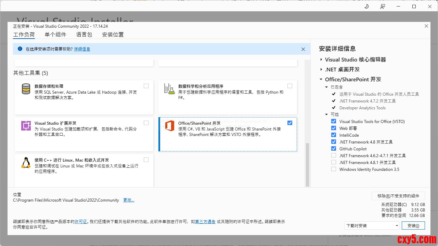The width and height of the screenshot is (438, 246).
Task: Expand the .NET 桌面开发 details
Action: coord(321,69)
